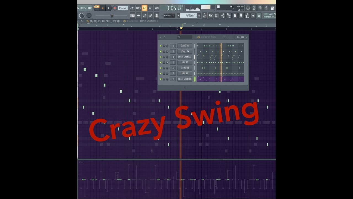Screen dimensions: 353x199
Task: Open the [Kick] 04 channel button
Action: 185,46
